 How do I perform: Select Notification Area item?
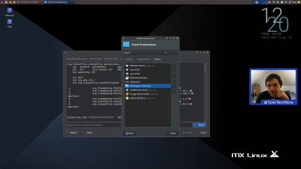pos(148,90)
